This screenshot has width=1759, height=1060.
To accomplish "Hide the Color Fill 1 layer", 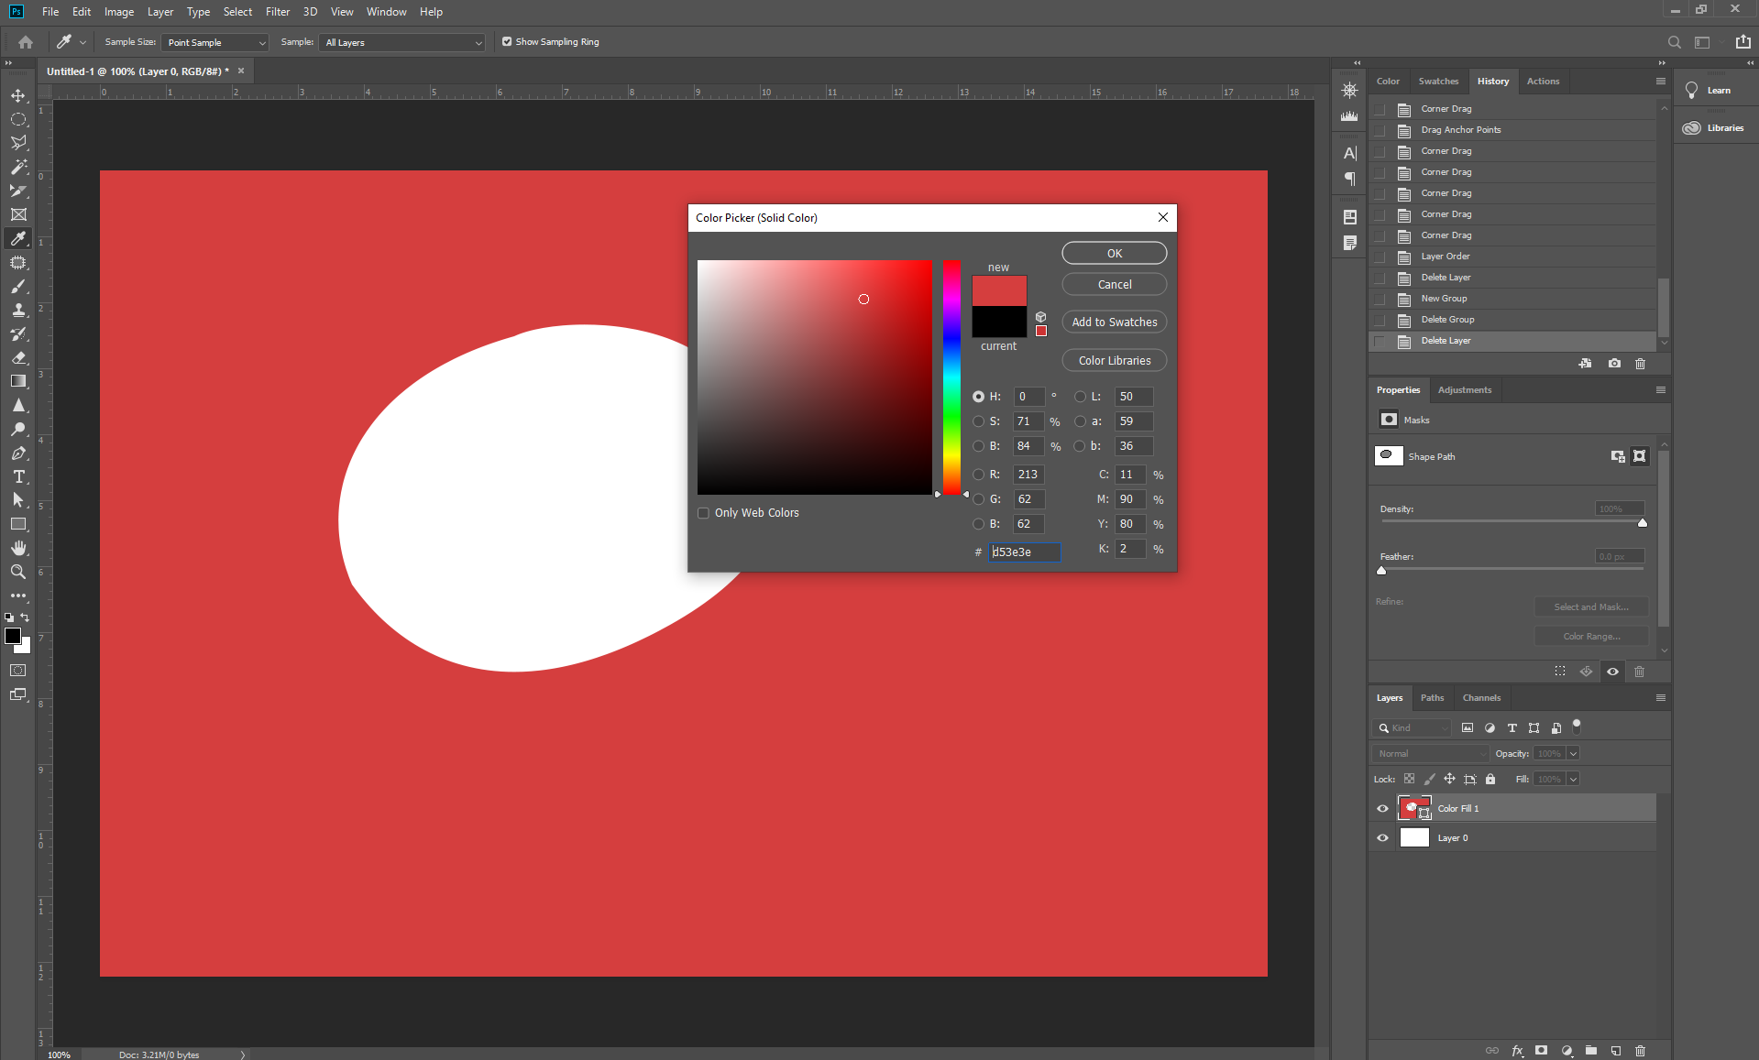I will tap(1382, 808).
